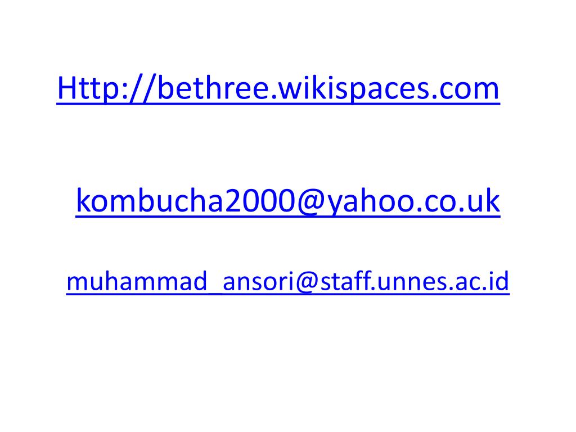The height and width of the screenshot is (432, 576).
Task: Click 'kombucha2000' in the yahoo email address
Action: [x=186, y=201]
